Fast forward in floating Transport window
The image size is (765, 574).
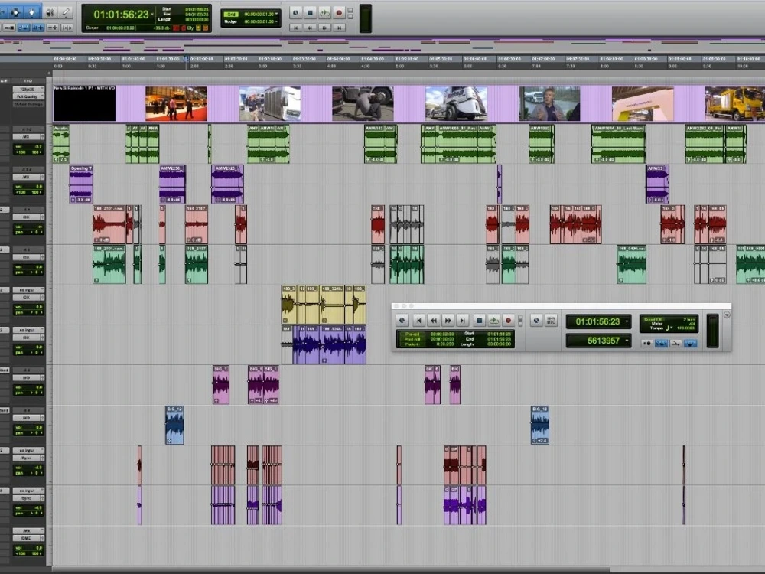448,320
